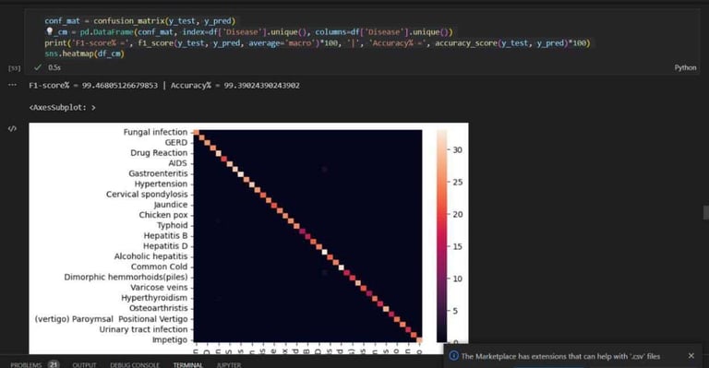Click the 0.5s execution time label
709x368 pixels.
(54, 67)
